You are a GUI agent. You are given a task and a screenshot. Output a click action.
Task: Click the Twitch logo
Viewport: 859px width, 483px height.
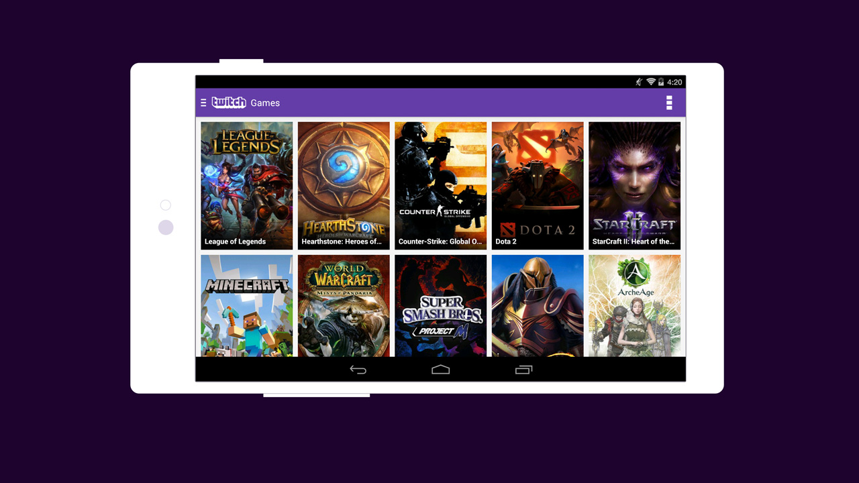(x=229, y=103)
